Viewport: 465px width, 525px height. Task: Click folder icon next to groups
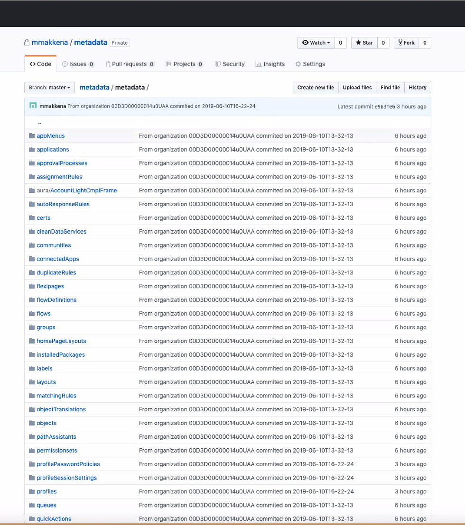pos(32,327)
